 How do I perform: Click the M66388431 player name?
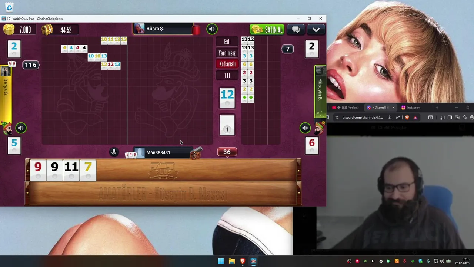click(158, 152)
